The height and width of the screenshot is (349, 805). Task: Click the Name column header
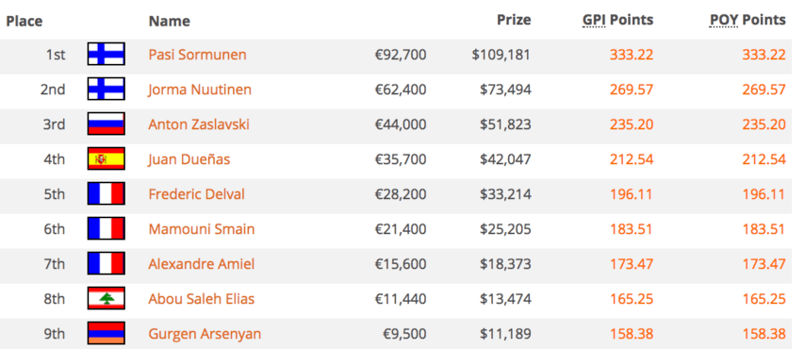(x=169, y=21)
